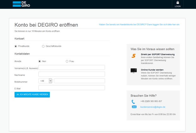Click 'Was Sie im Voraus wissen sollten' heading

pos(152,49)
